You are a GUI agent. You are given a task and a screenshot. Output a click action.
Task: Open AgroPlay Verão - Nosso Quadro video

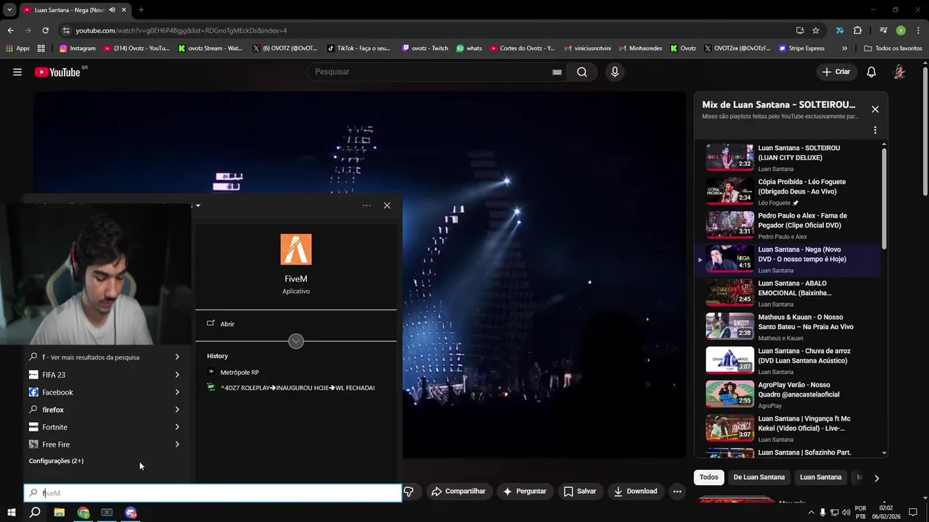coord(793,394)
